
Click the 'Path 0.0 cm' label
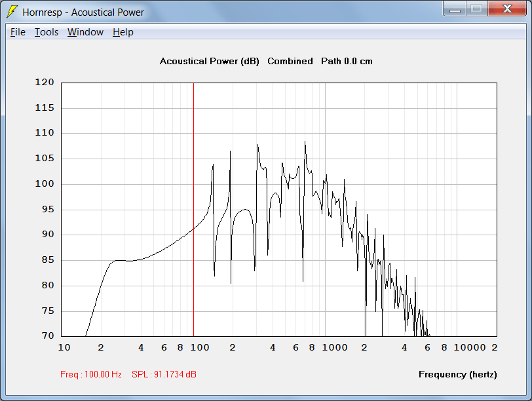pyautogui.click(x=347, y=61)
